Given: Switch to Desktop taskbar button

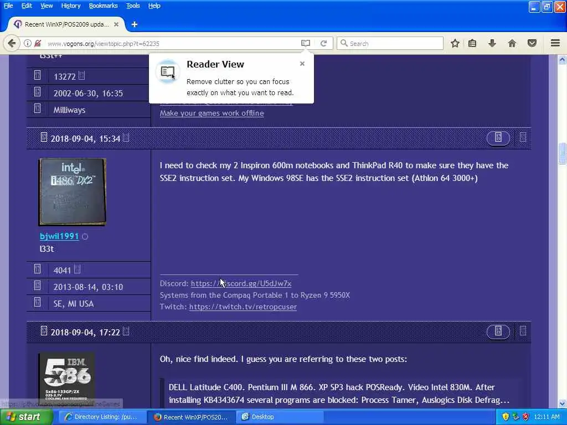Looking at the screenshot, I should pyautogui.click(x=280, y=417).
